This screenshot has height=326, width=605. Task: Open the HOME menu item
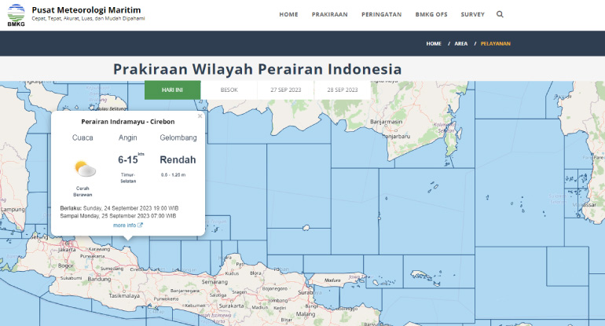coord(288,14)
